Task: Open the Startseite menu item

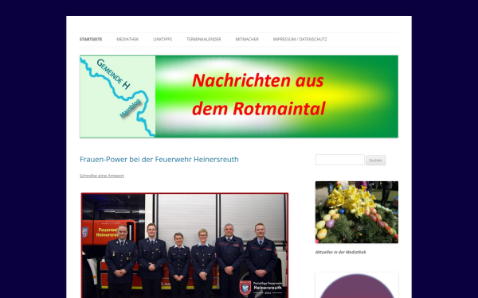Action: pos(91,39)
